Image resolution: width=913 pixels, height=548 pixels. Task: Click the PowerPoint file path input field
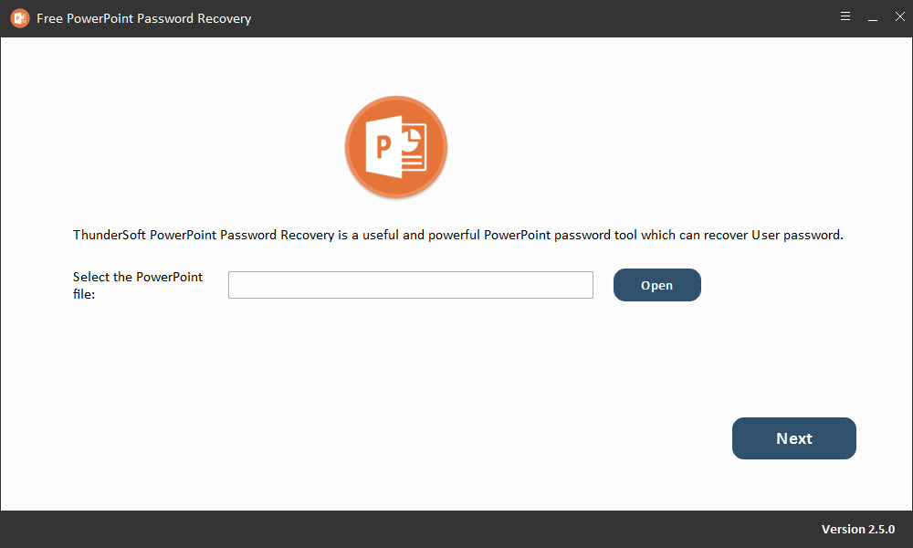click(410, 285)
